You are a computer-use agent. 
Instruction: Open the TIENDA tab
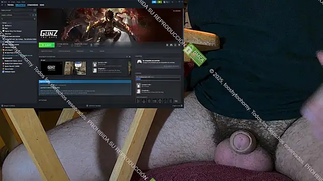pos(10,5)
